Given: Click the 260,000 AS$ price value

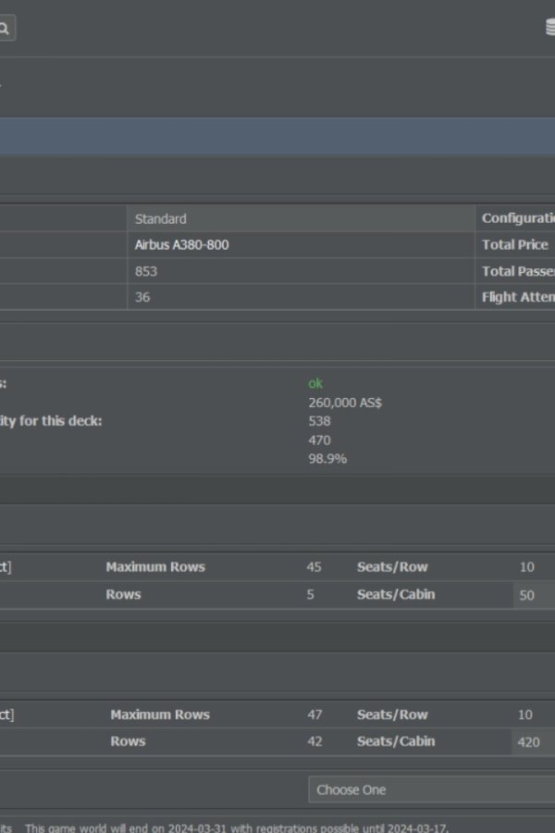Looking at the screenshot, I should pos(345,403).
